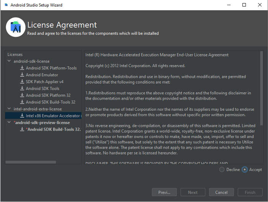Select android-sdk-license group label
This screenshot has width=268, height=202.
[32, 61]
